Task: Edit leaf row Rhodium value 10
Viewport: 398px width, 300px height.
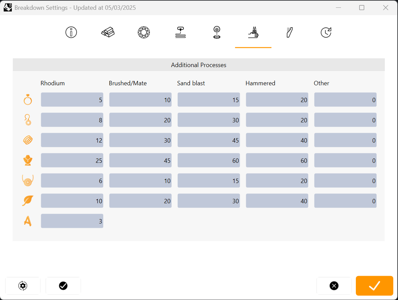Action: [72, 201]
